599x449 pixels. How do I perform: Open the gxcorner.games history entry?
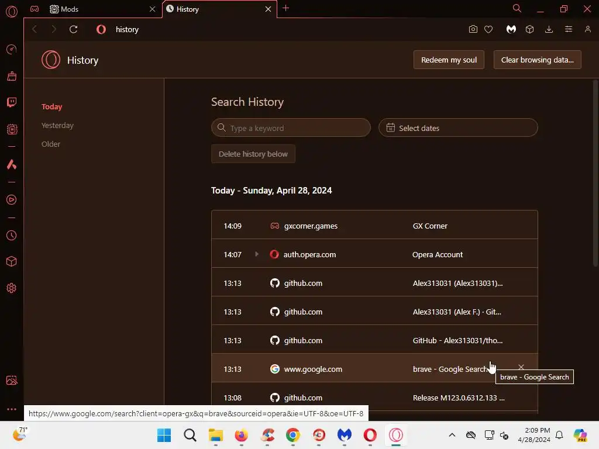tap(374, 226)
